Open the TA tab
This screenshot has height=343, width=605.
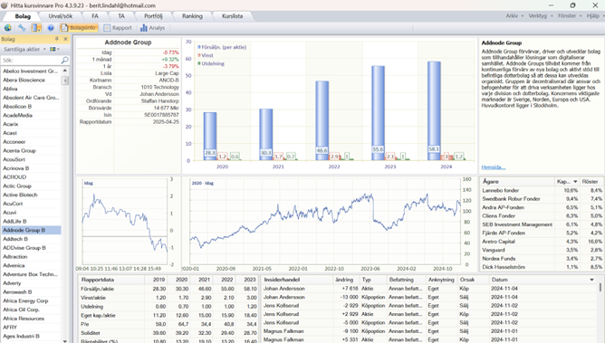pos(121,16)
